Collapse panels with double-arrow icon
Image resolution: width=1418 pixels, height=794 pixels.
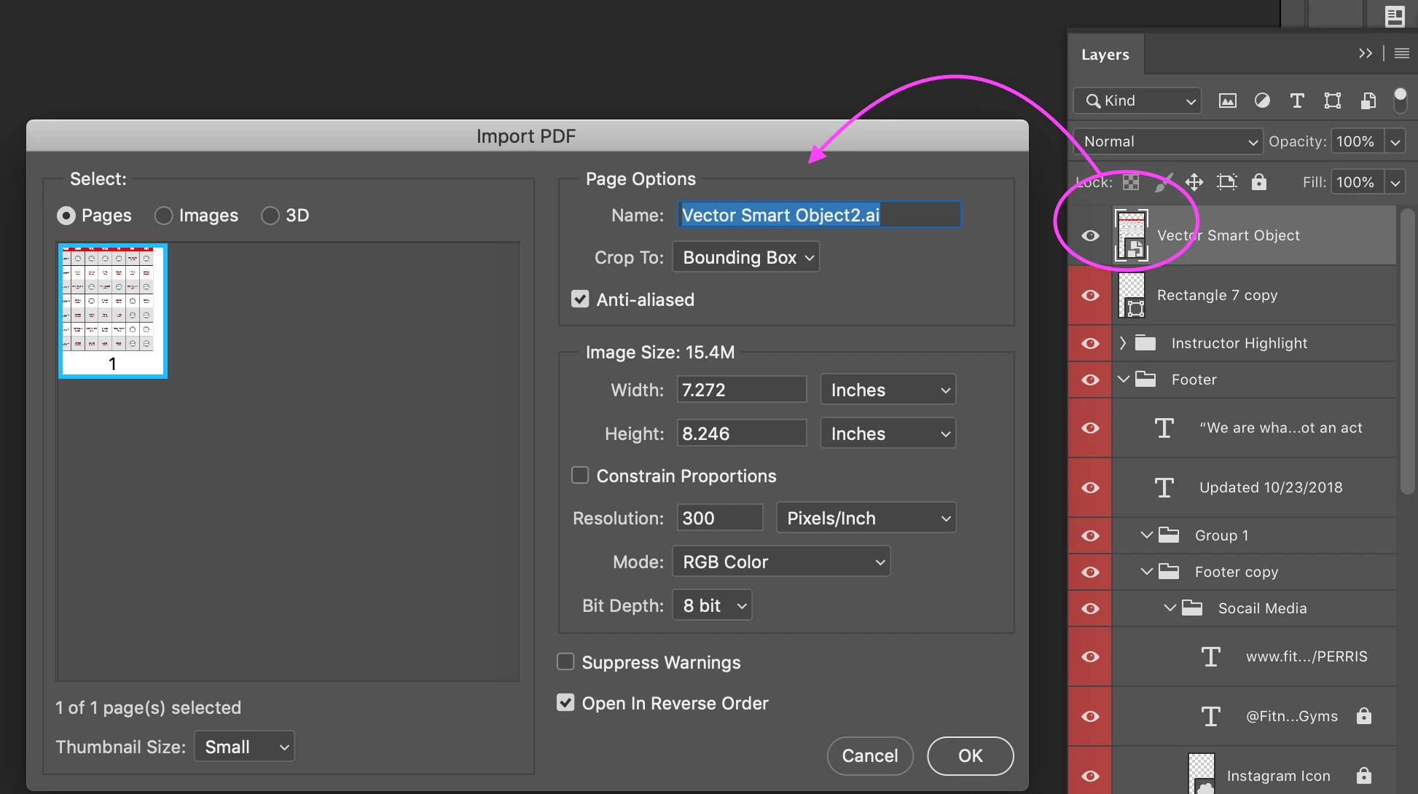coord(1365,53)
